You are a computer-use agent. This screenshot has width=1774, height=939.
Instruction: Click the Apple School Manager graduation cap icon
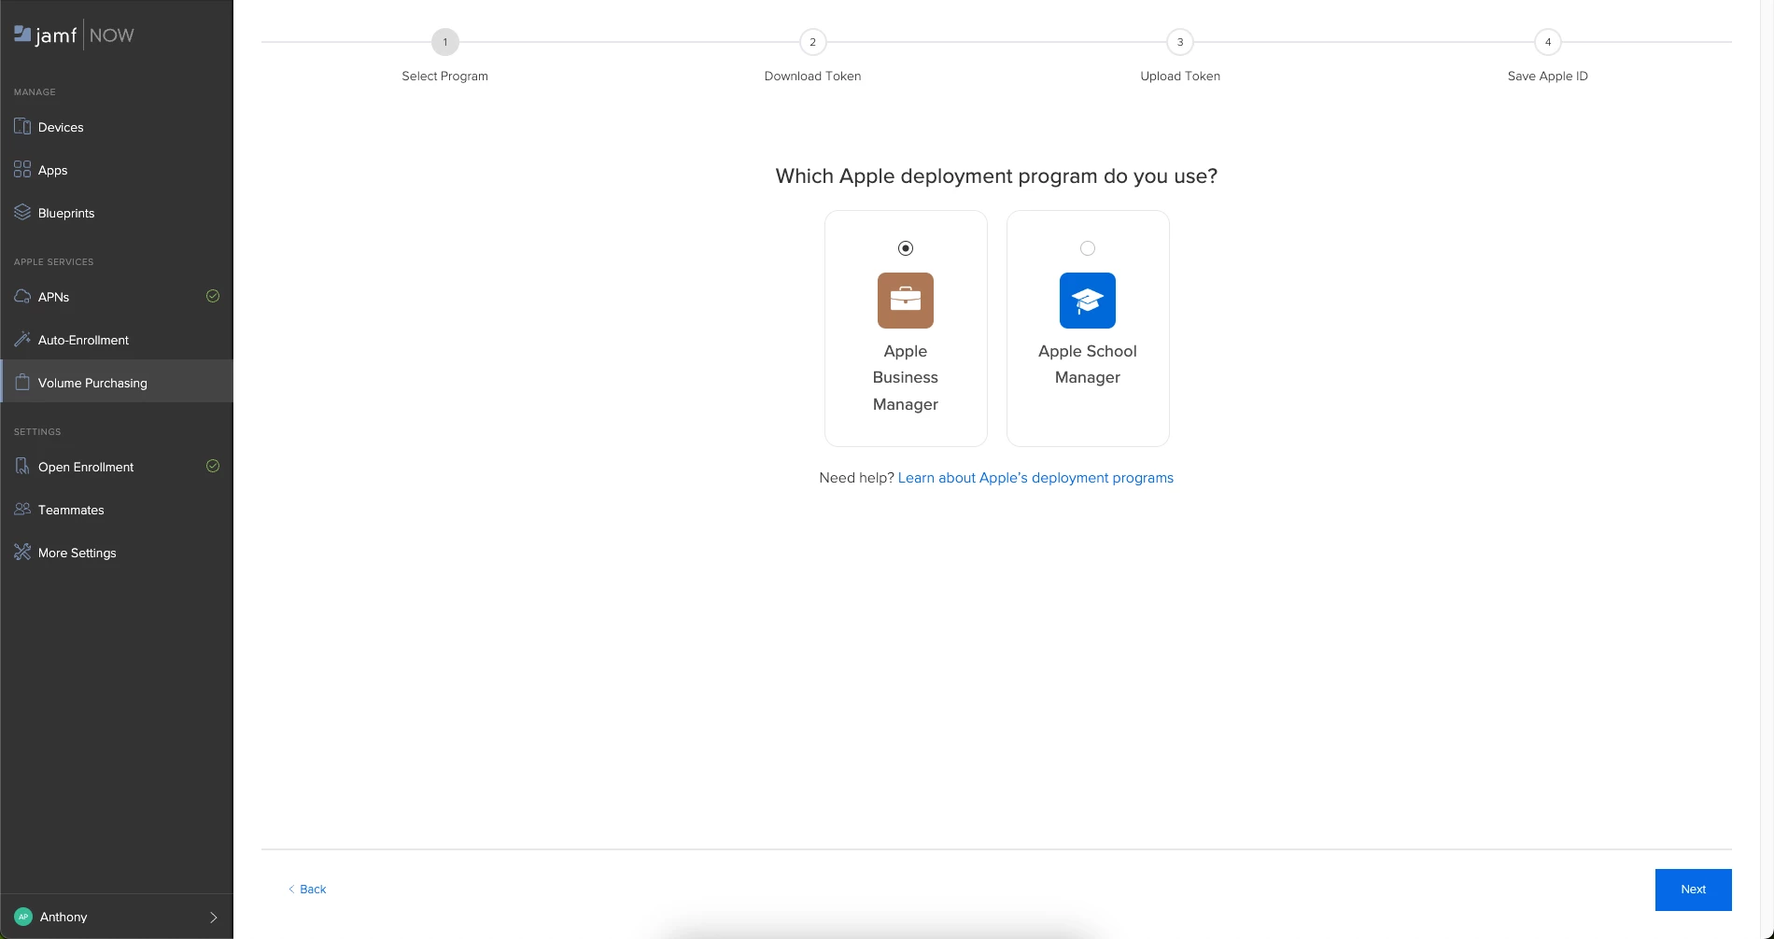click(x=1088, y=301)
